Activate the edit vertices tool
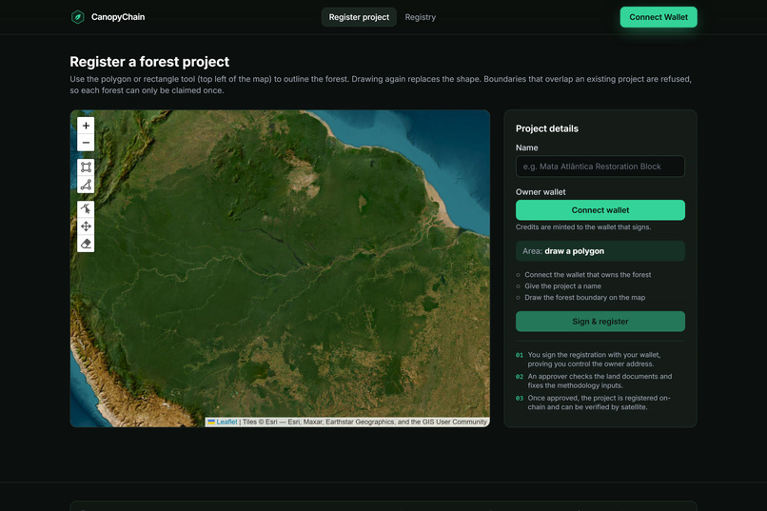This screenshot has height=511, width=767. pos(86,208)
